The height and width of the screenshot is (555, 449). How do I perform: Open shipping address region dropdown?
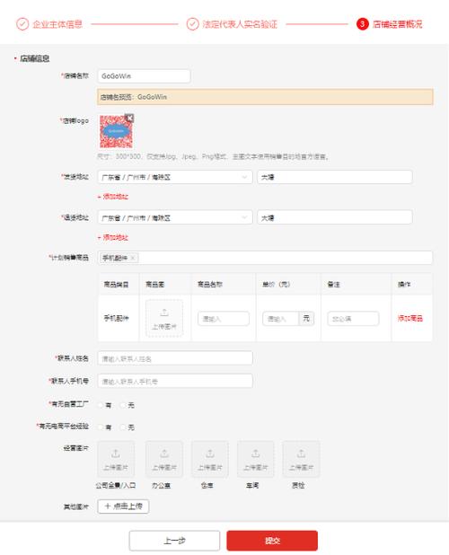tap(175, 177)
